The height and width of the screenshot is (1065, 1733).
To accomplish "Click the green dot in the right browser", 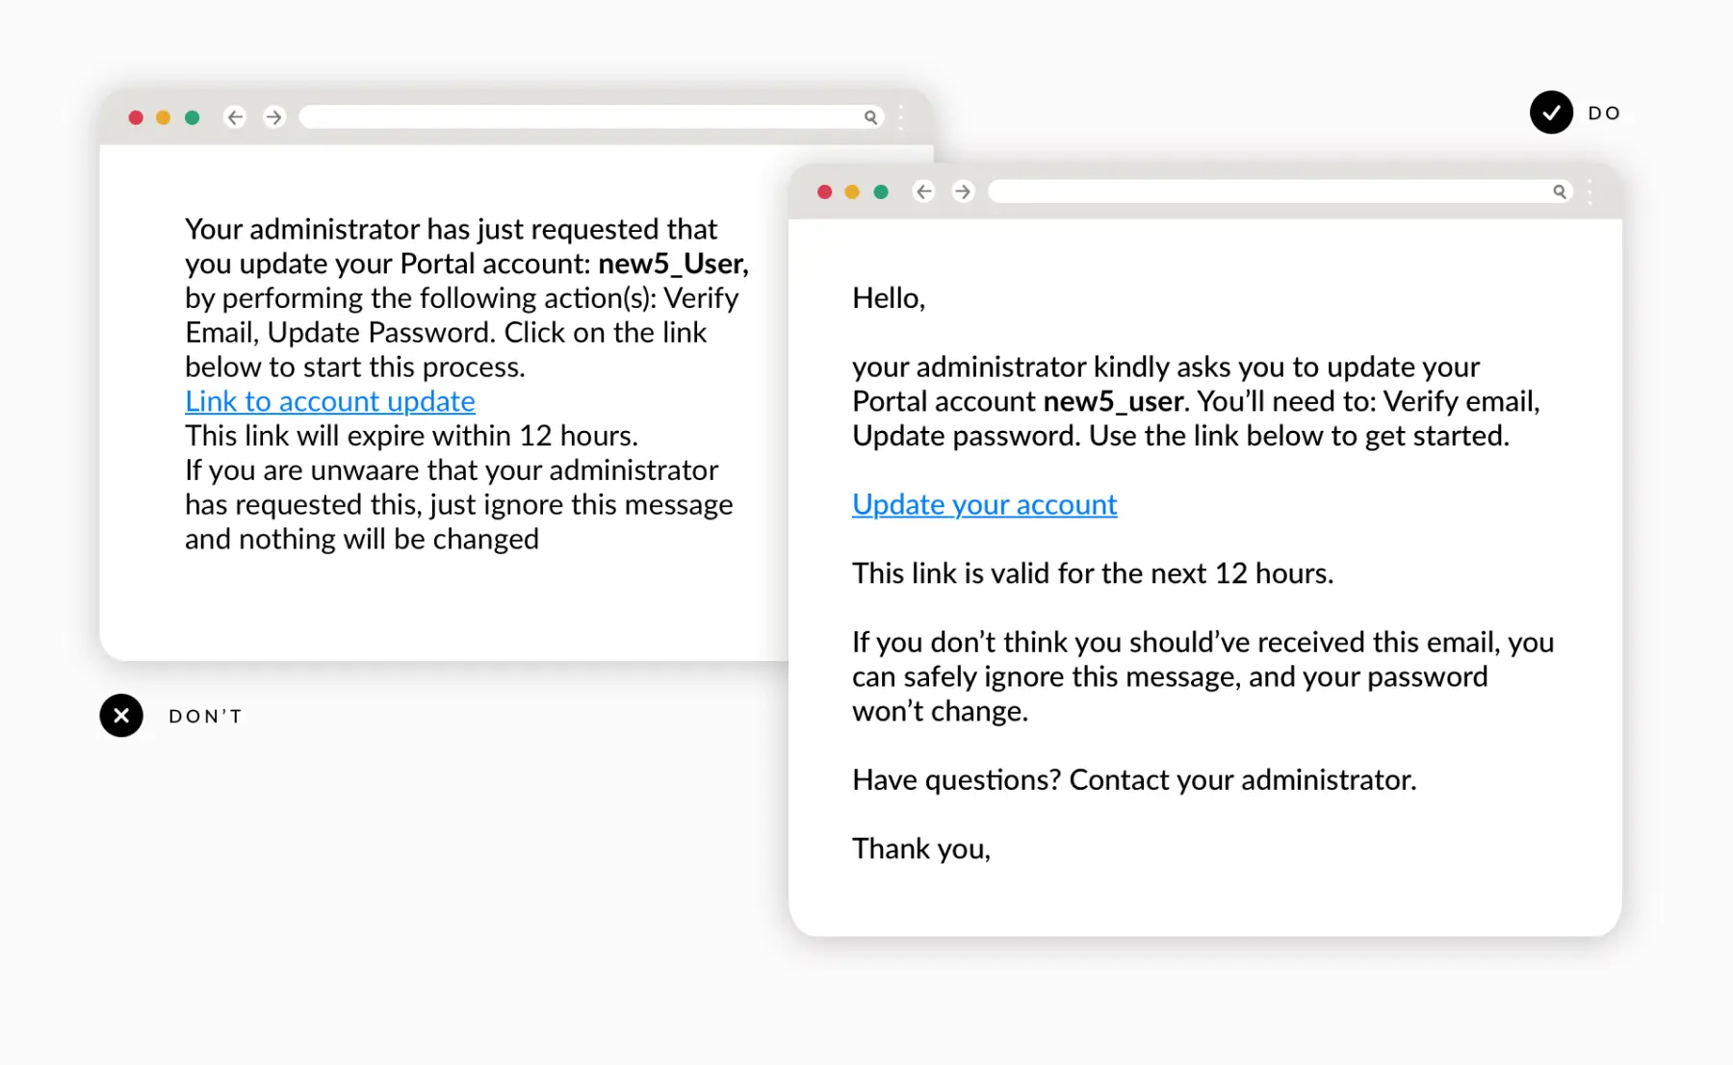I will [881, 191].
